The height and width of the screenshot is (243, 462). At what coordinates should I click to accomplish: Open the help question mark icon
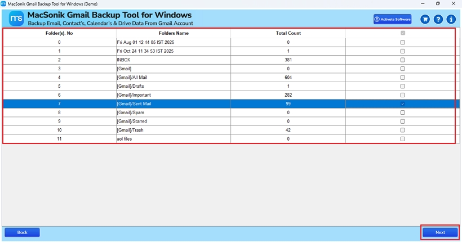[438, 20]
